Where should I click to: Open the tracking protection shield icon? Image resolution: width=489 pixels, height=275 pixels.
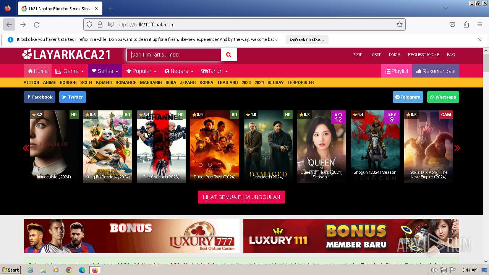pyautogui.click(x=89, y=24)
